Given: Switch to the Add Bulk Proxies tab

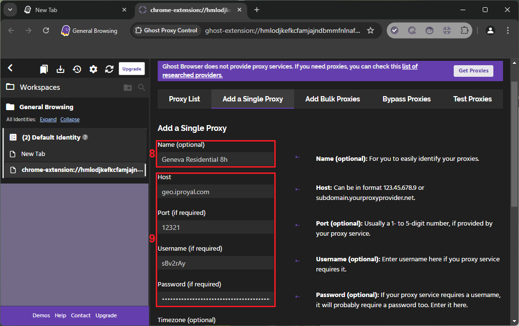Looking at the screenshot, I should pyautogui.click(x=332, y=99).
